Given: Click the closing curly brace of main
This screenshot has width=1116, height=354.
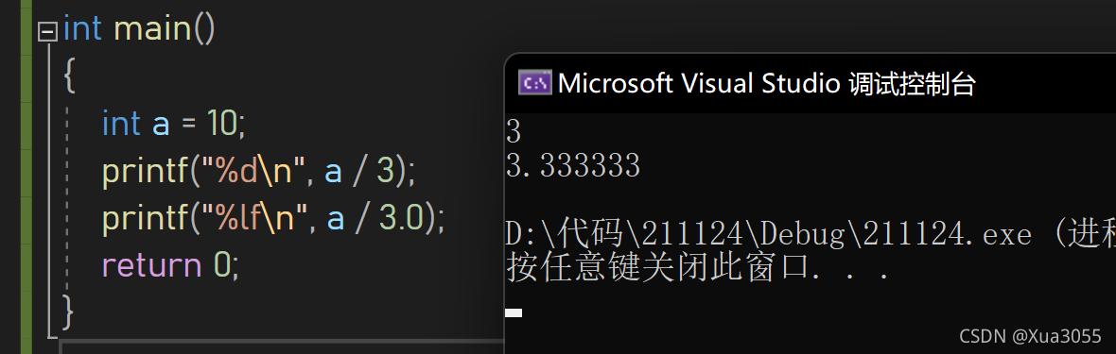Looking at the screenshot, I should 68,312.
